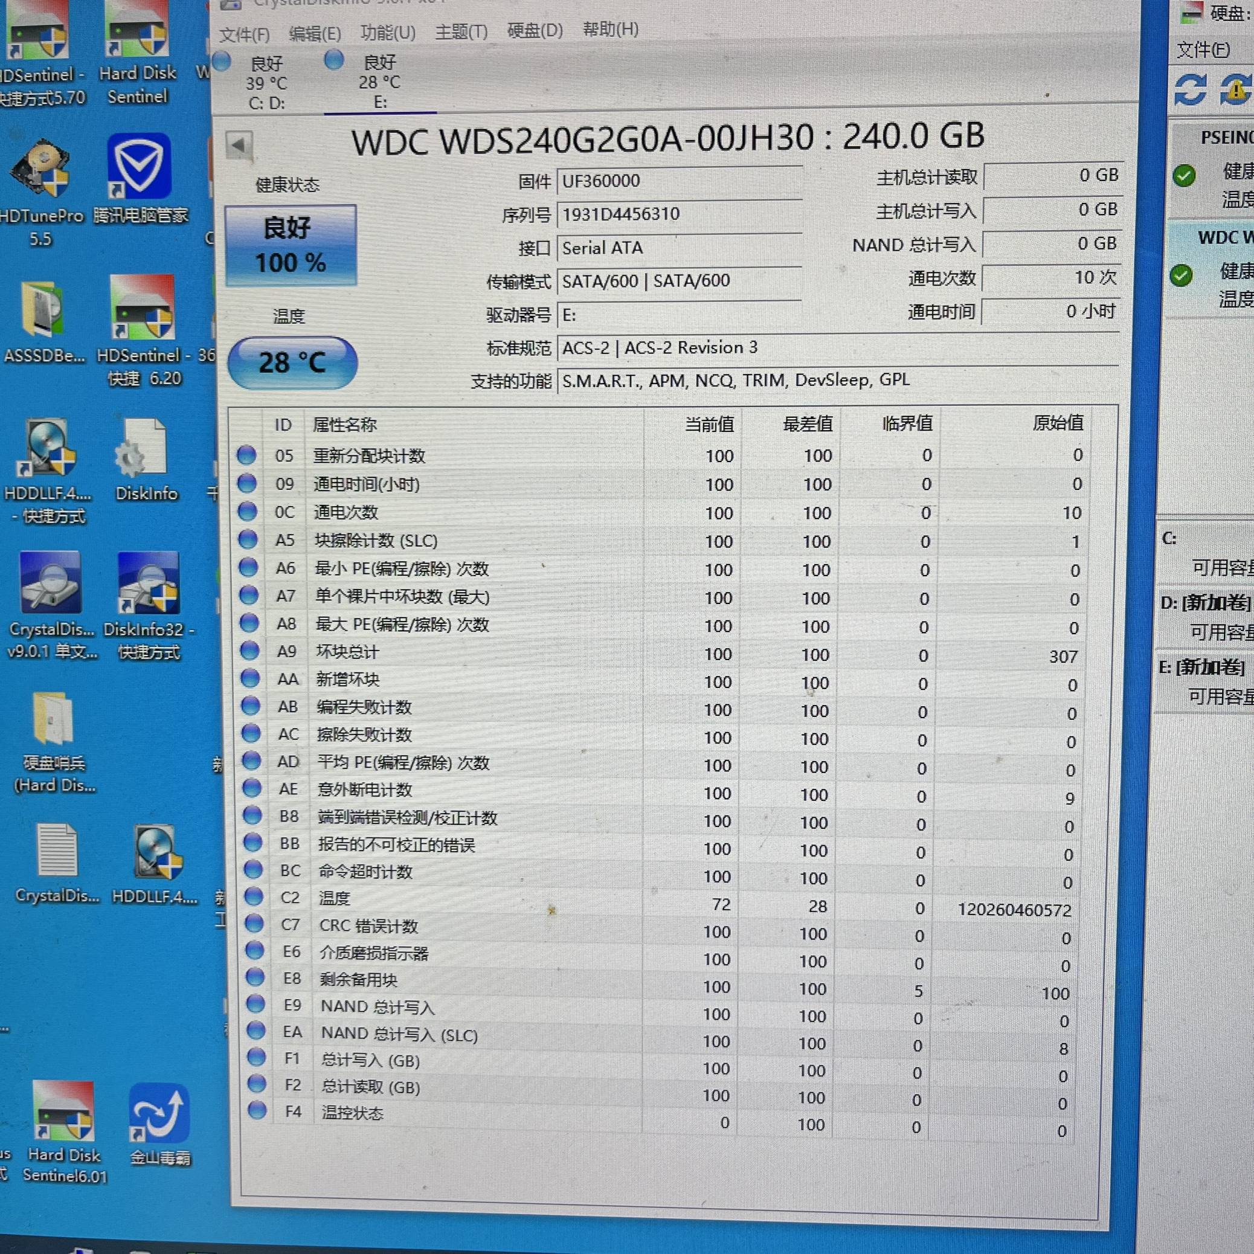Open the HDDLLF.4... 快捷方式 desktop icon
Viewport: 1254px width, 1254px height.
pos(48,471)
